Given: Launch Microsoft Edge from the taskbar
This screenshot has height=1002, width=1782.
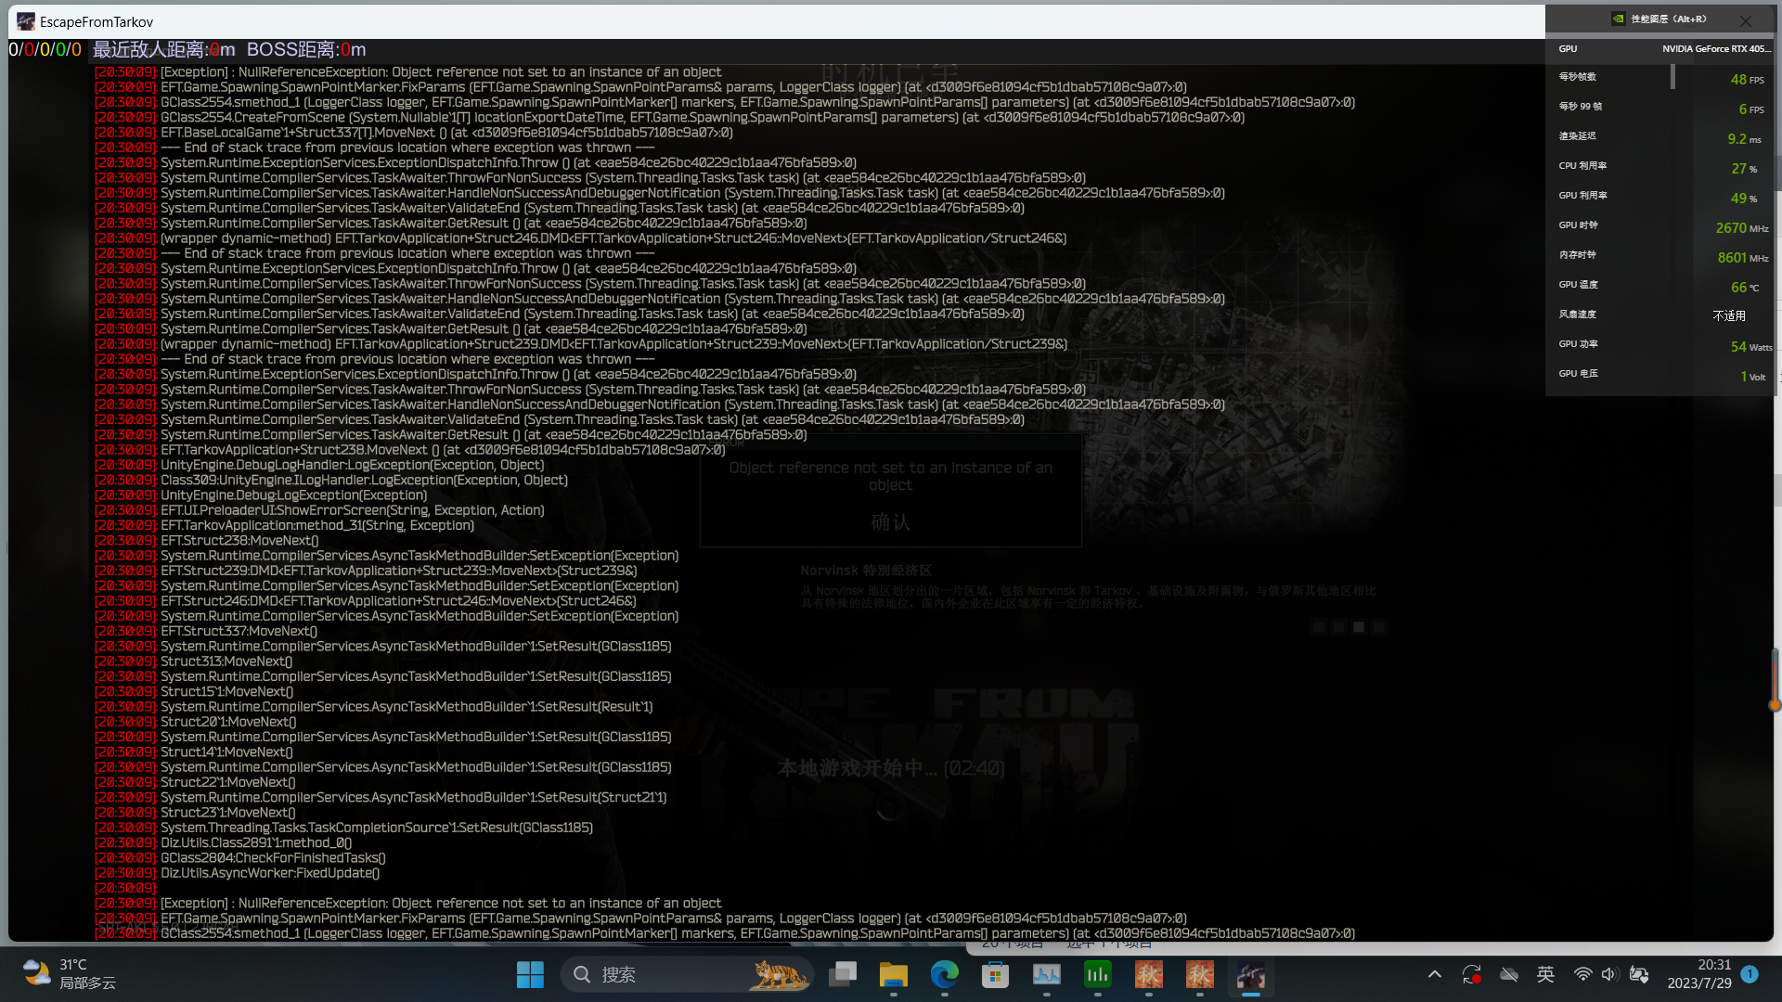Looking at the screenshot, I should pos(945,975).
